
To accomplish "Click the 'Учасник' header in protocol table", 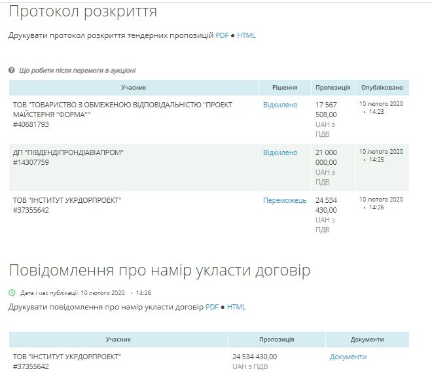I will [134, 88].
